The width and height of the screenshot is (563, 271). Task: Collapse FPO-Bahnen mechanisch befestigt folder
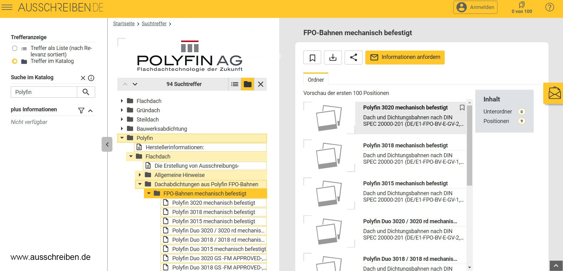(x=149, y=193)
